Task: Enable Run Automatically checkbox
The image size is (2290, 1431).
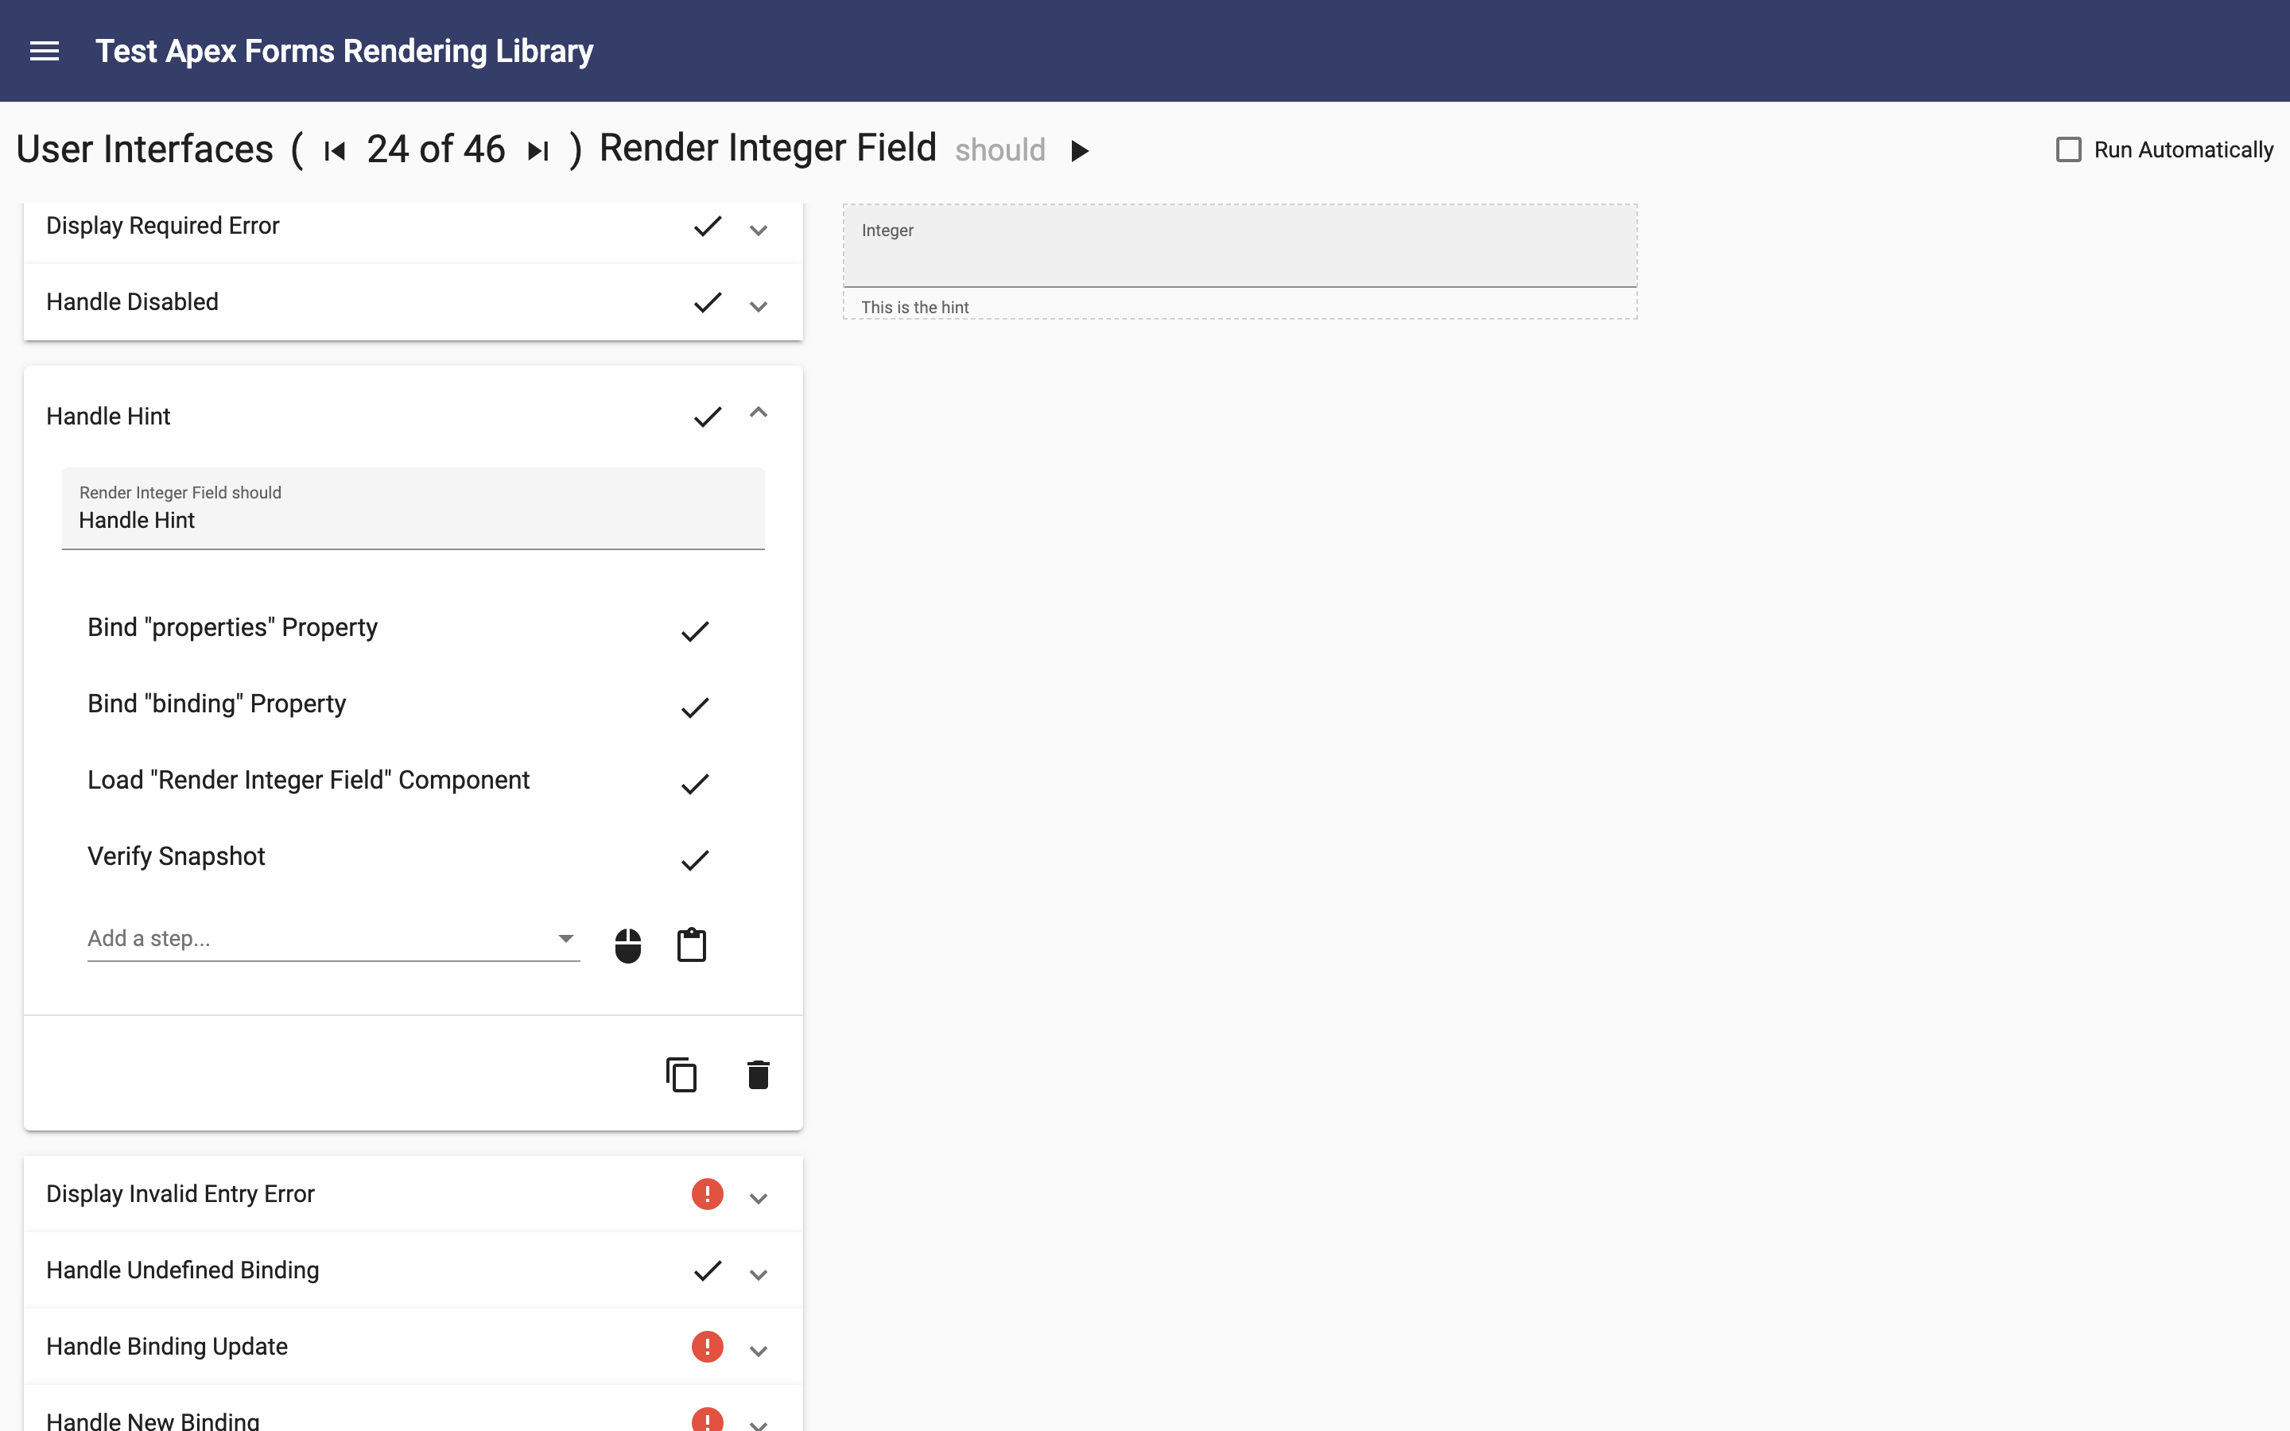Action: tap(2067, 149)
